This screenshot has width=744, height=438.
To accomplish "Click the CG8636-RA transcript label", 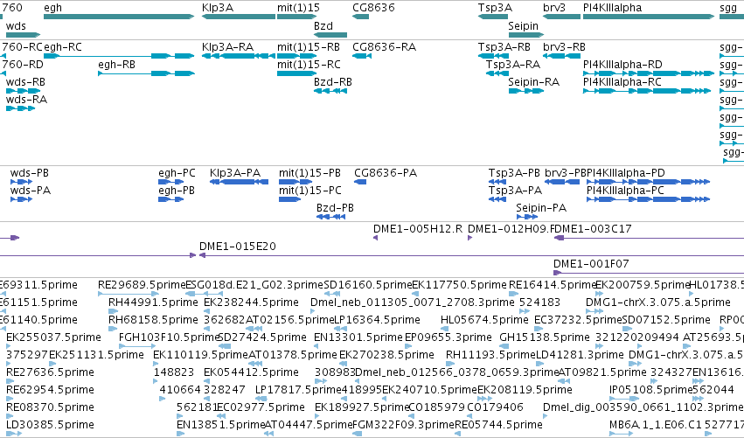I will [385, 47].
